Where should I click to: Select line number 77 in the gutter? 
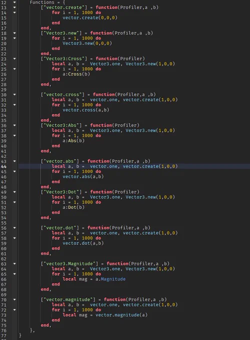(4, 335)
